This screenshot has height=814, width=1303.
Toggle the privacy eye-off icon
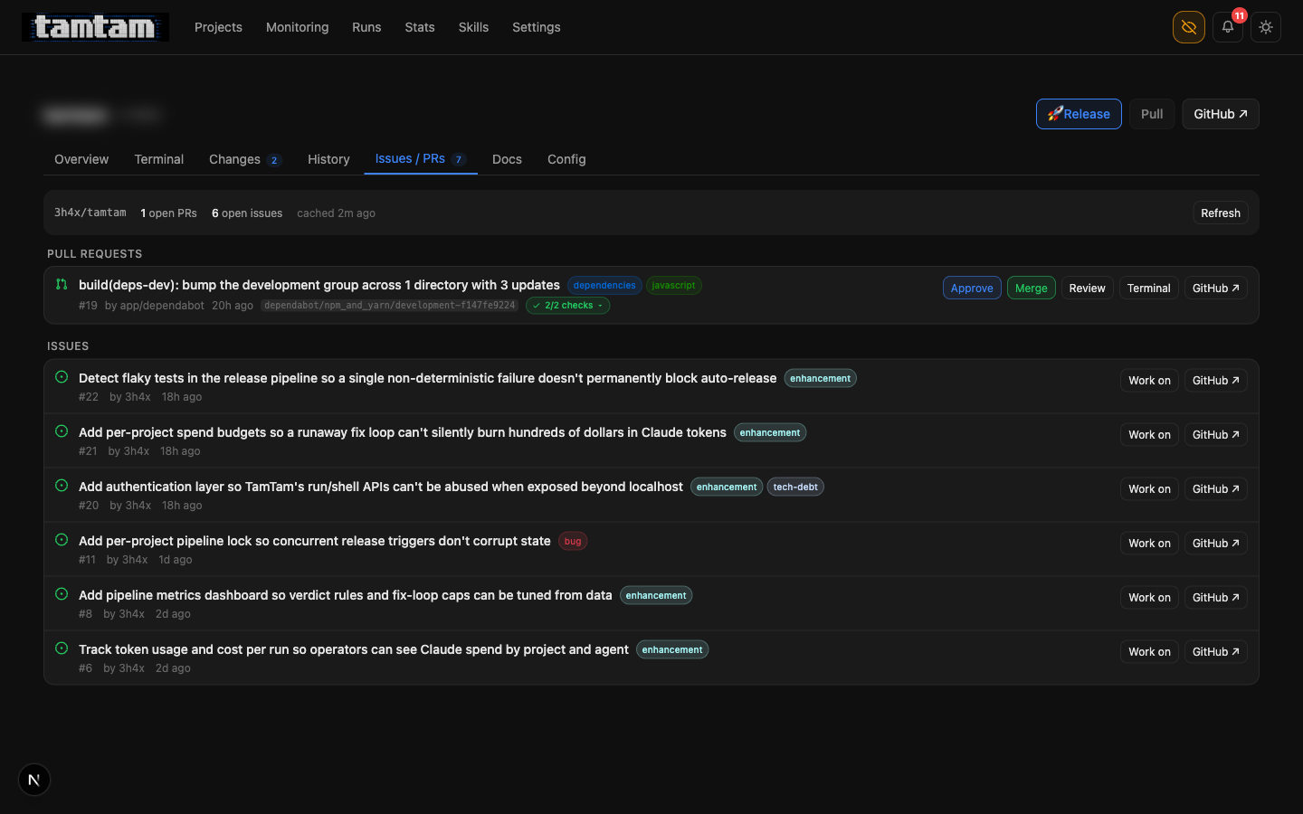click(1189, 27)
